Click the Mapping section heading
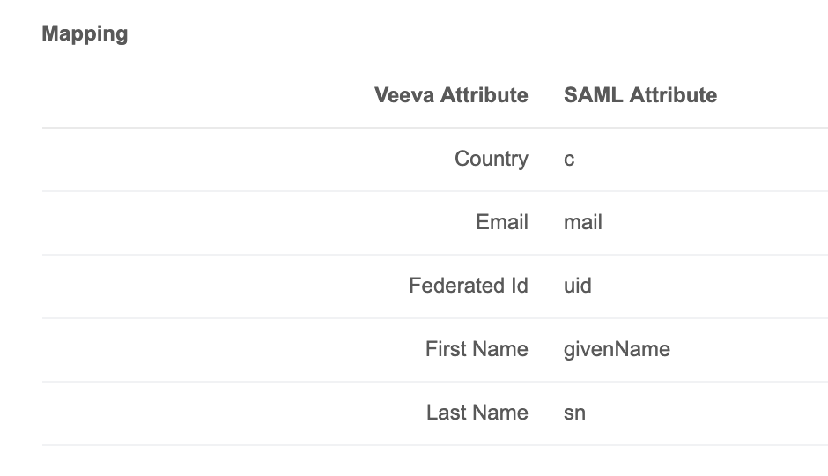The width and height of the screenshot is (828, 476). pyautogui.click(x=85, y=34)
